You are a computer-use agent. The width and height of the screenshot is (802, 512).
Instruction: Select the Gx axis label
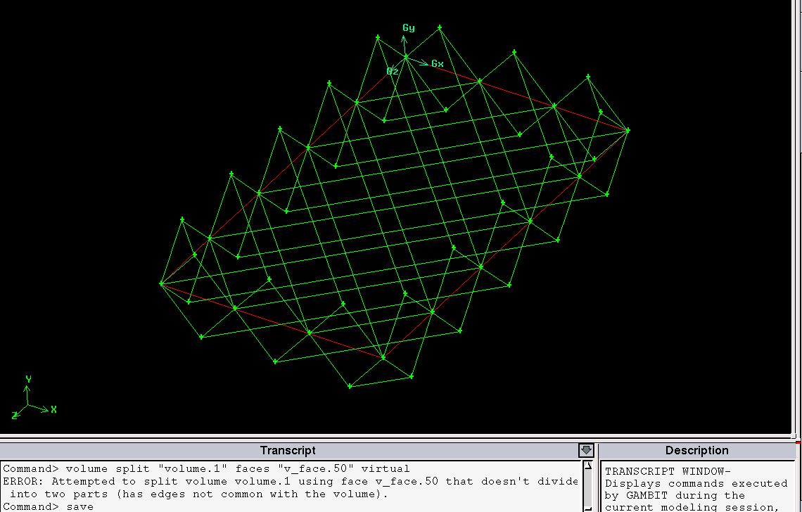[438, 64]
